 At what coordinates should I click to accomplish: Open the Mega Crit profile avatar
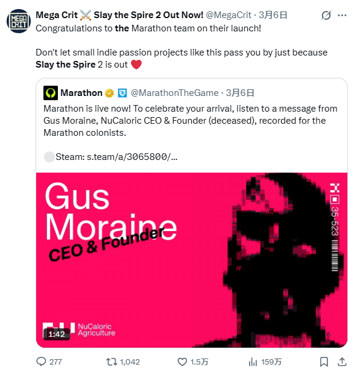19,21
